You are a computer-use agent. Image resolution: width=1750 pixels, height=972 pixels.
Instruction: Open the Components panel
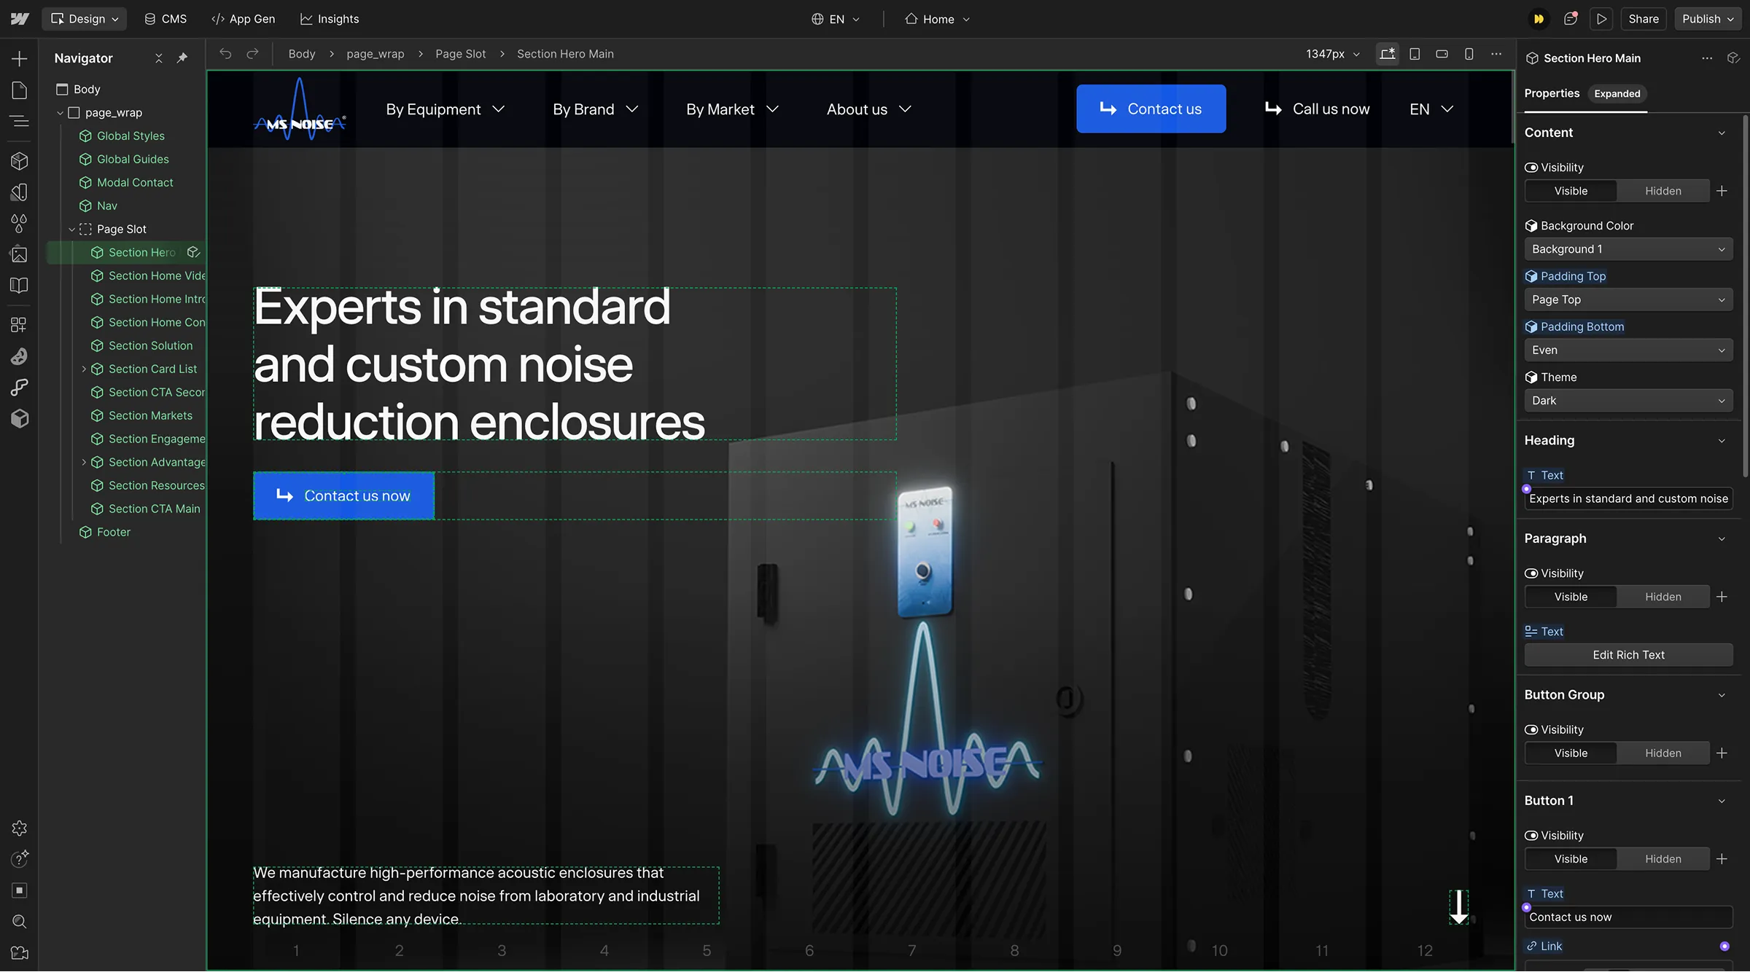(19, 160)
